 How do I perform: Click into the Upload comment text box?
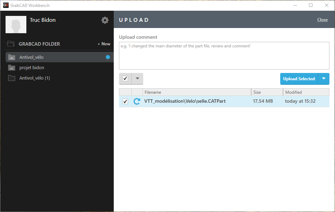point(224,56)
